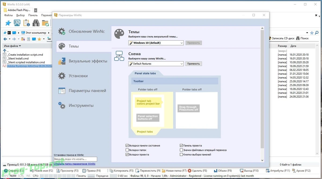Click the settings dialog vertical scrollbar
Screen dimensions: 322x179
pos(262,94)
